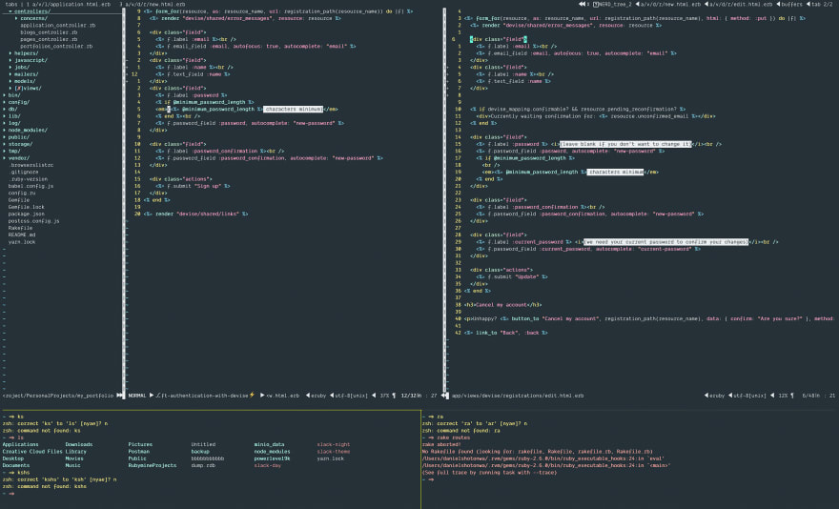
Task: Open the .ruby-version file
Action: [x=28, y=179]
